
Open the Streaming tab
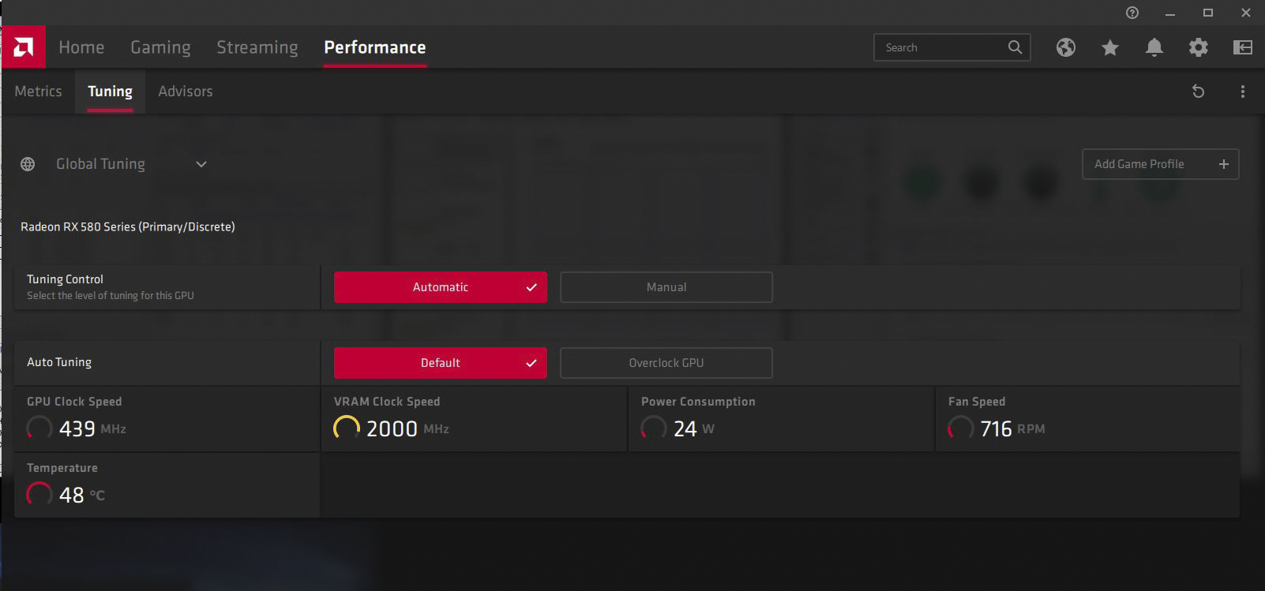pyautogui.click(x=257, y=47)
